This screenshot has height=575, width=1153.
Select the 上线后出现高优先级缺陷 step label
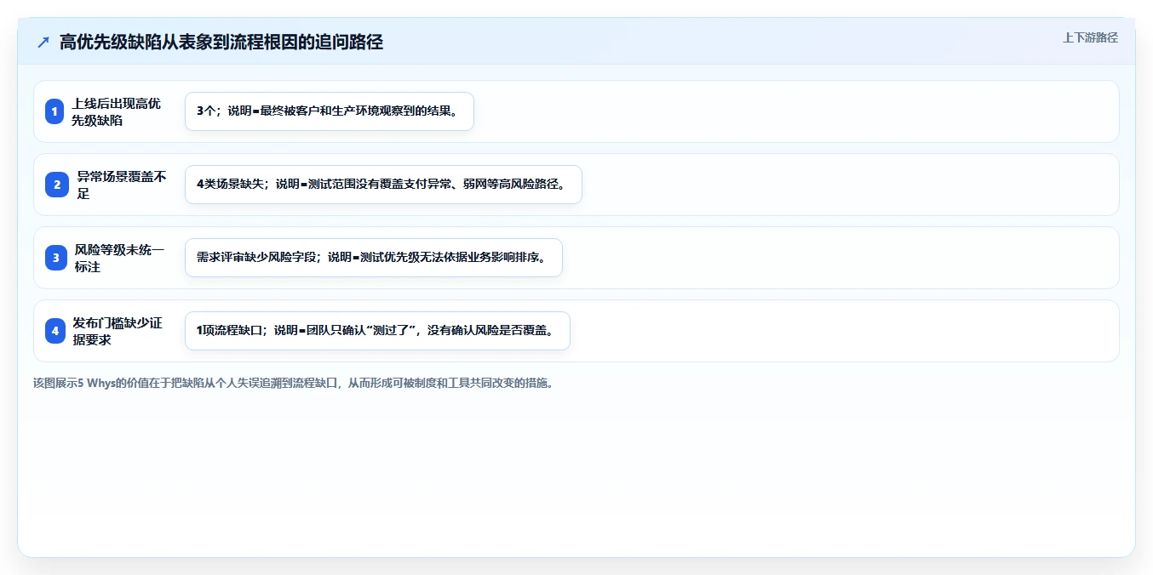tap(116, 111)
